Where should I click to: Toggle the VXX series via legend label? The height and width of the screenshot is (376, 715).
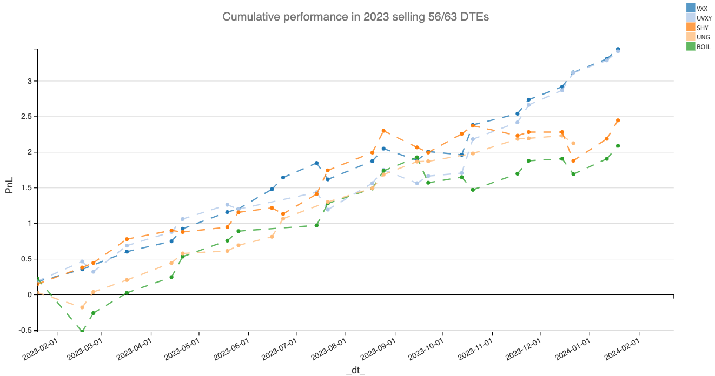click(x=702, y=8)
